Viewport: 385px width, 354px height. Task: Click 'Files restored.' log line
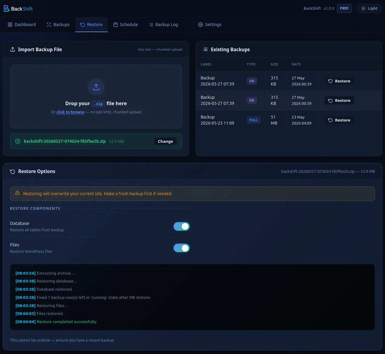click(50, 313)
